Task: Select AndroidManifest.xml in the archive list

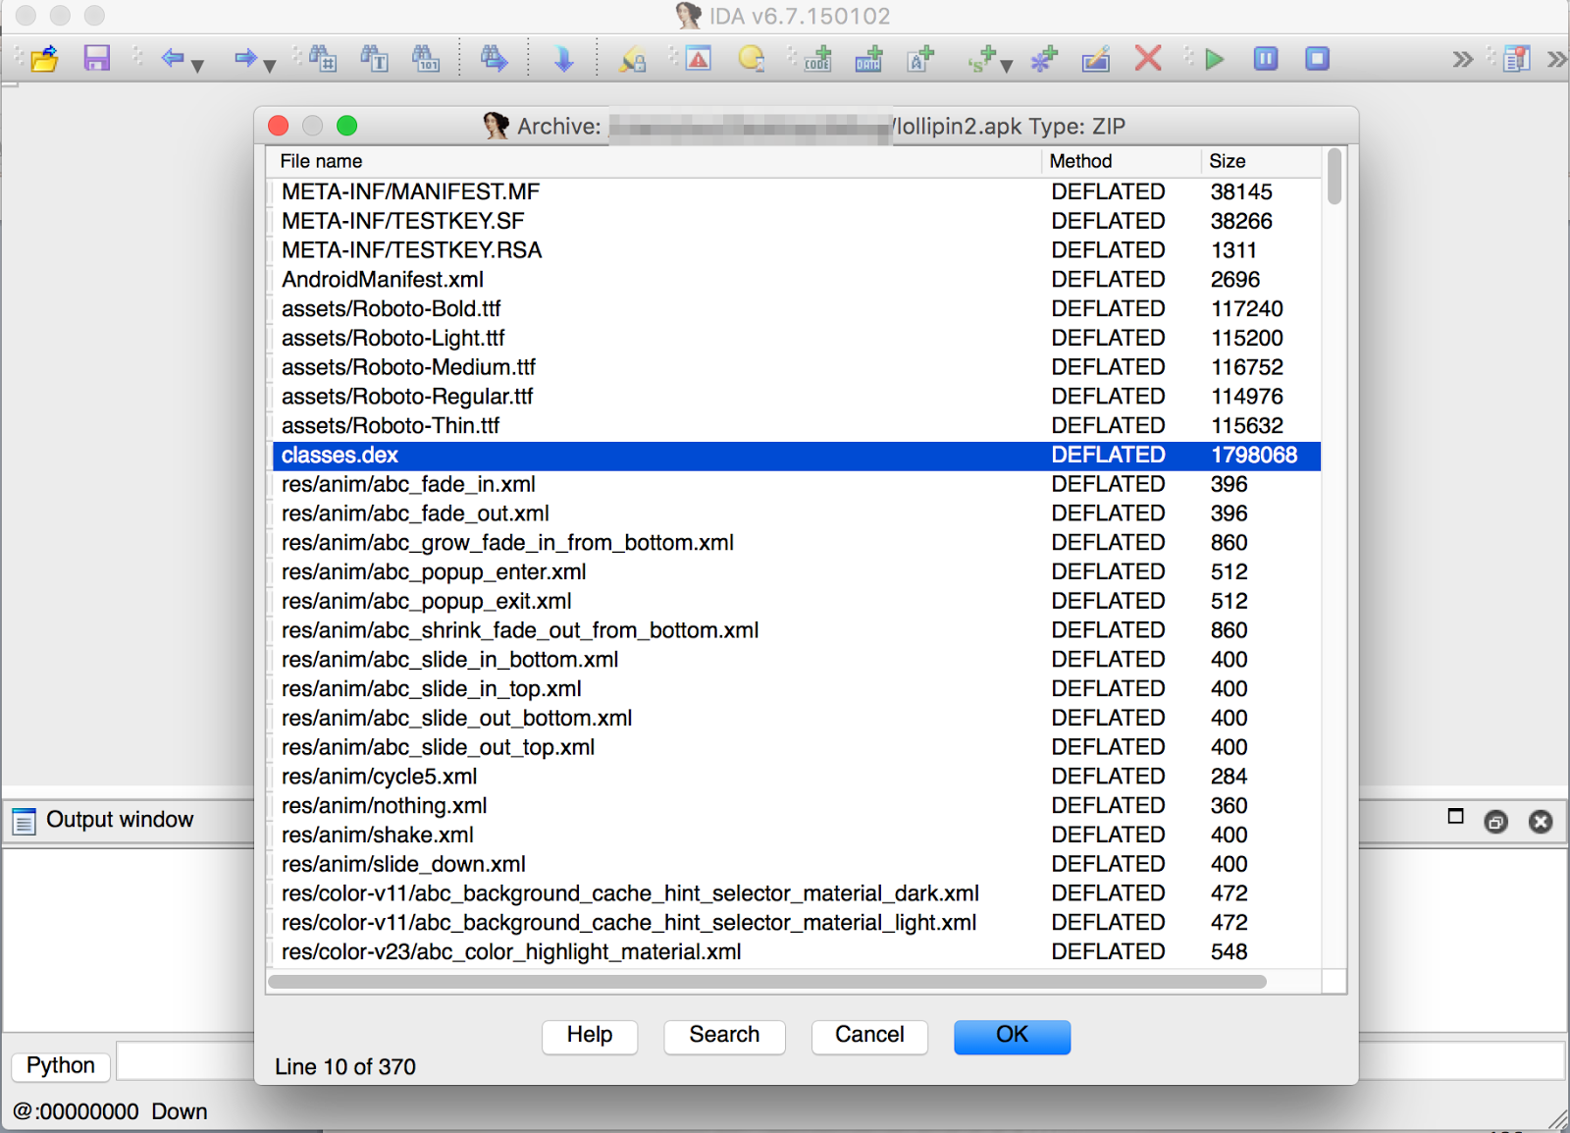Action: click(x=797, y=280)
